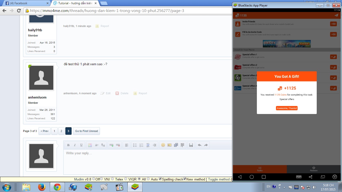Click the paper plane icon in app header
Screen dimensions: 342x192
point(336,15)
